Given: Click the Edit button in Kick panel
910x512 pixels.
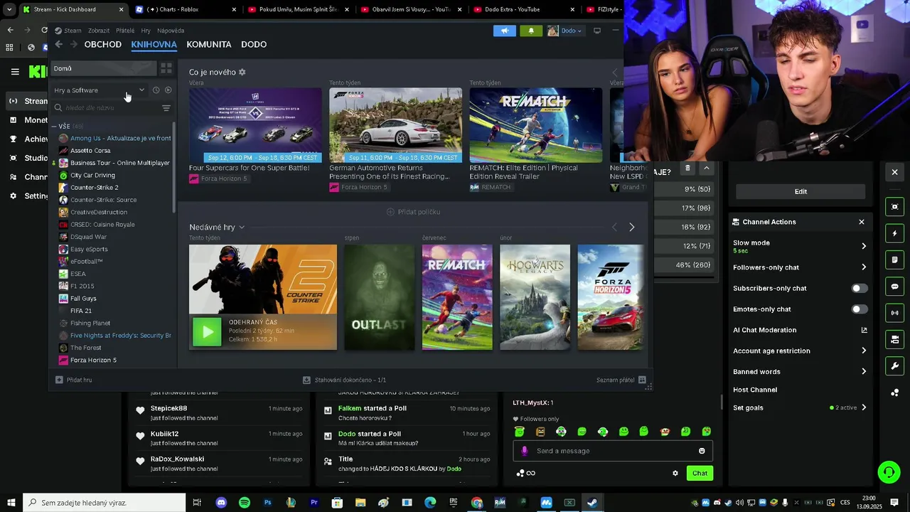Looking at the screenshot, I should [801, 191].
